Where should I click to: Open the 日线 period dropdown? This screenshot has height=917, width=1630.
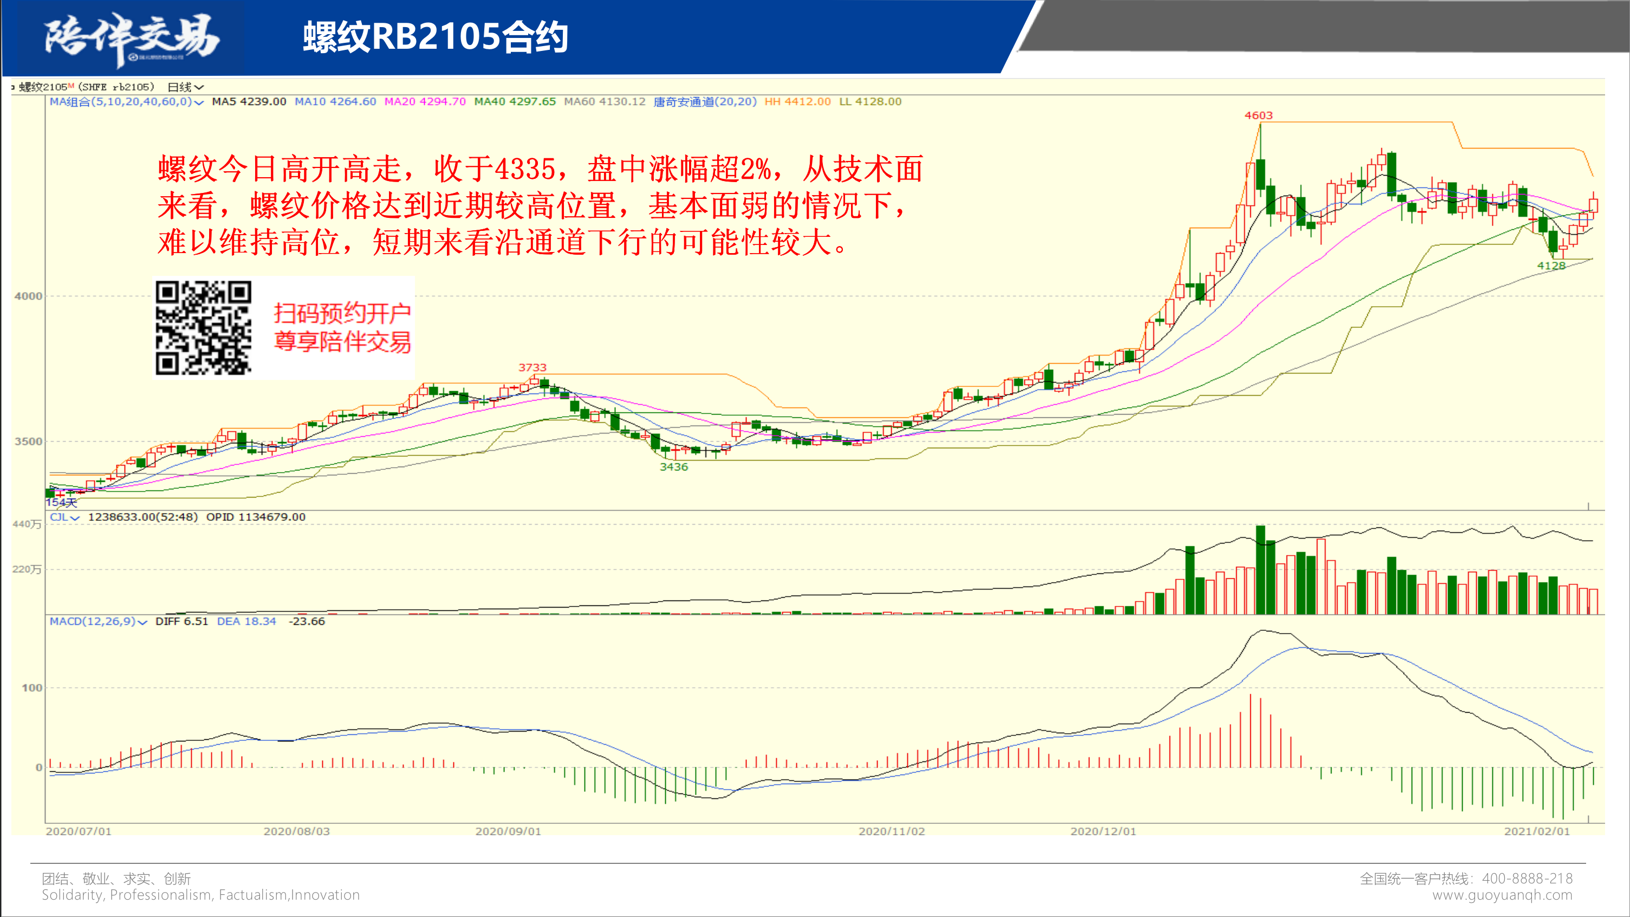[x=185, y=87]
